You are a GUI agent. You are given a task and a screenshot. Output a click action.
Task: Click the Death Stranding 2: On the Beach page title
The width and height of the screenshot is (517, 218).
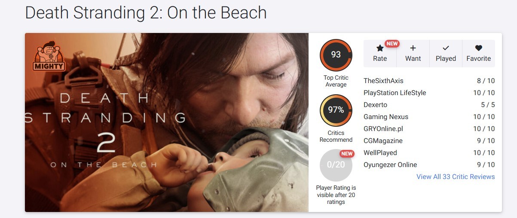click(x=146, y=13)
